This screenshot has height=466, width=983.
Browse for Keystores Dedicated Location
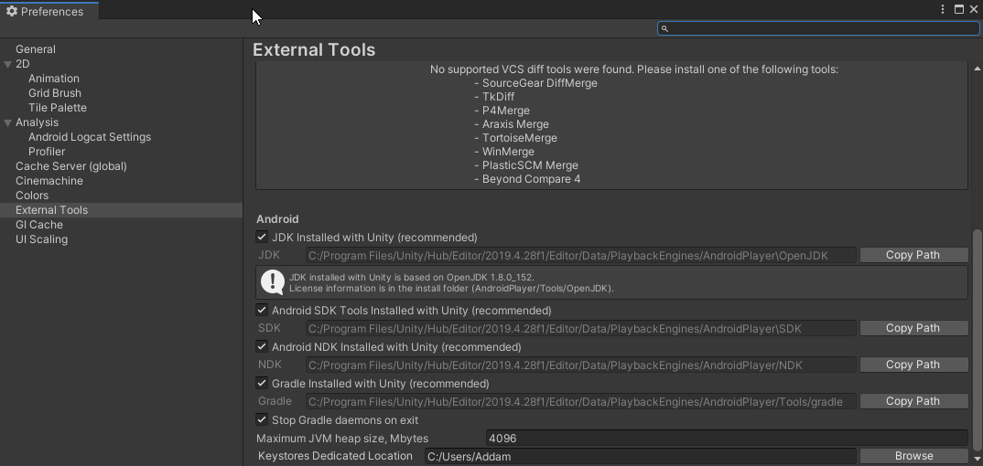click(913, 456)
